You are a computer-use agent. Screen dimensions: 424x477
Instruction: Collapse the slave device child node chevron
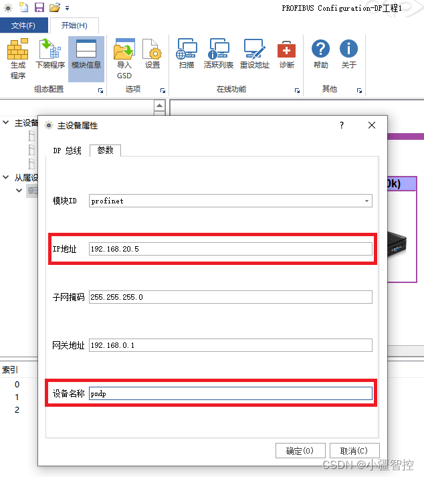coord(19,191)
